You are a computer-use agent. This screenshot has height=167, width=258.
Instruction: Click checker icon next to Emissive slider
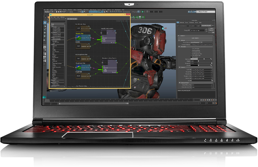tap(211, 65)
